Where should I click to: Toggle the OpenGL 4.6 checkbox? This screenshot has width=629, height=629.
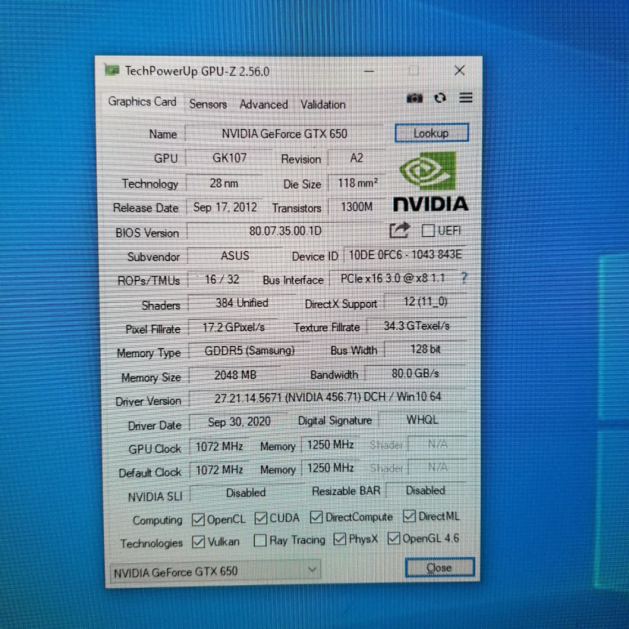point(394,538)
